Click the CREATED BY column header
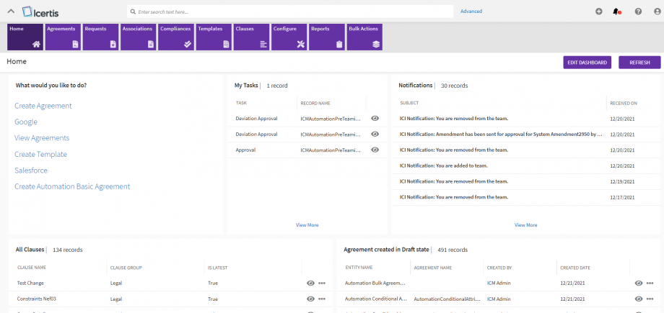 [499, 268]
